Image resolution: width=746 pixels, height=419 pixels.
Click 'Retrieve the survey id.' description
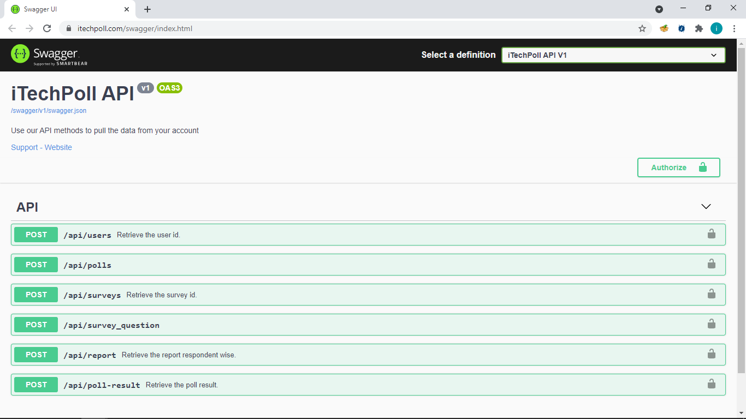[x=162, y=295]
